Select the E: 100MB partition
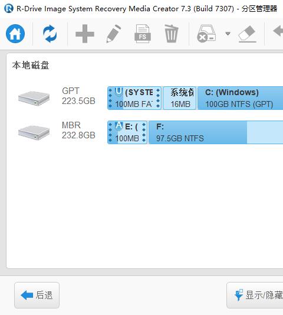The height and width of the screenshot is (315, 283). click(127, 132)
